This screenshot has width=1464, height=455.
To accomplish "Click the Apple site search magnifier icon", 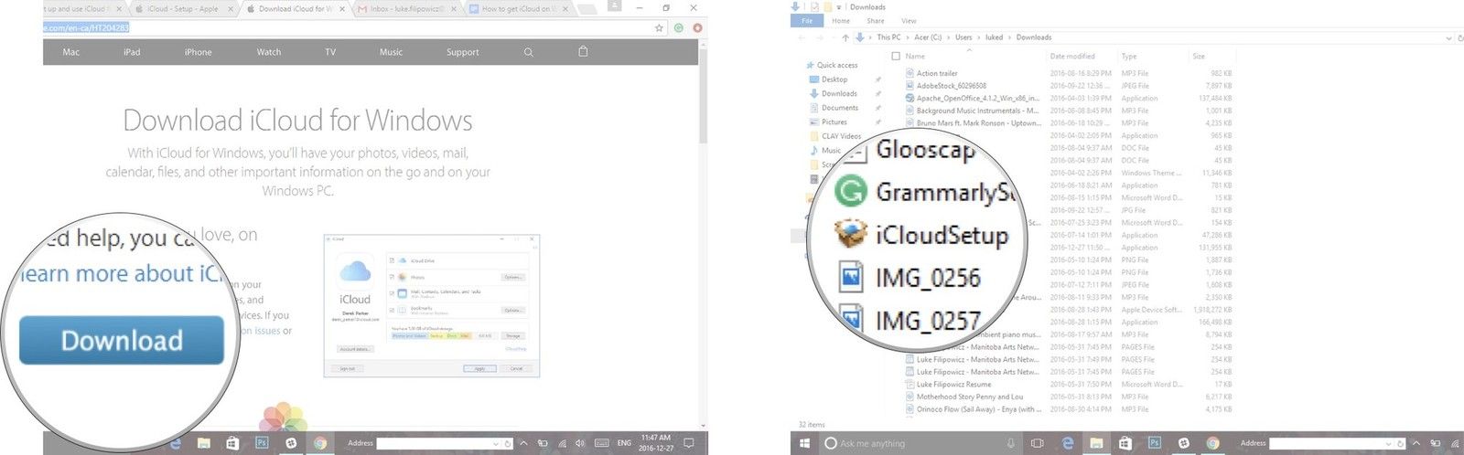I will pos(528,52).
